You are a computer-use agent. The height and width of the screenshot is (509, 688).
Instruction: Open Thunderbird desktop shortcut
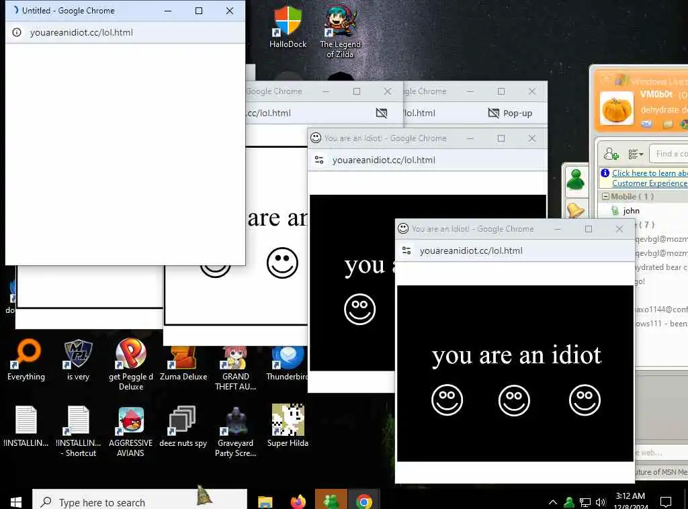(288, 363)
